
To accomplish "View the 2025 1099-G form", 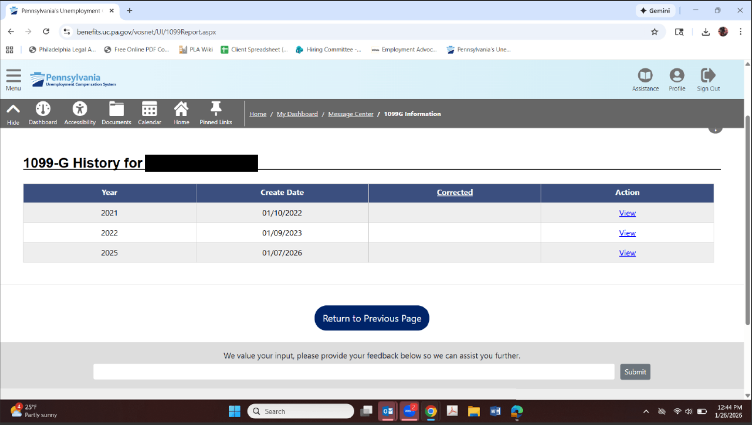I will click(x=627, y=253).
